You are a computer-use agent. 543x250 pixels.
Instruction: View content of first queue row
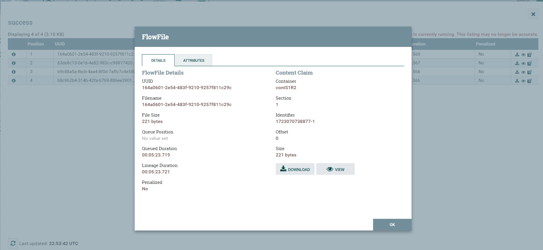[x=523, y=54]
